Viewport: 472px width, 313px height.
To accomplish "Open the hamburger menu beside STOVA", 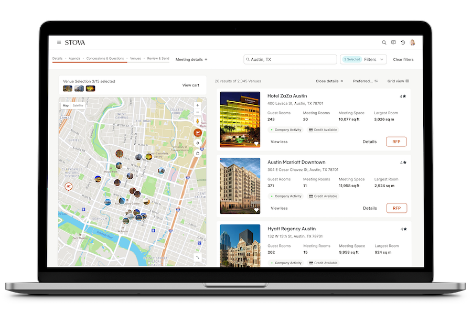I will coord(59,42).
